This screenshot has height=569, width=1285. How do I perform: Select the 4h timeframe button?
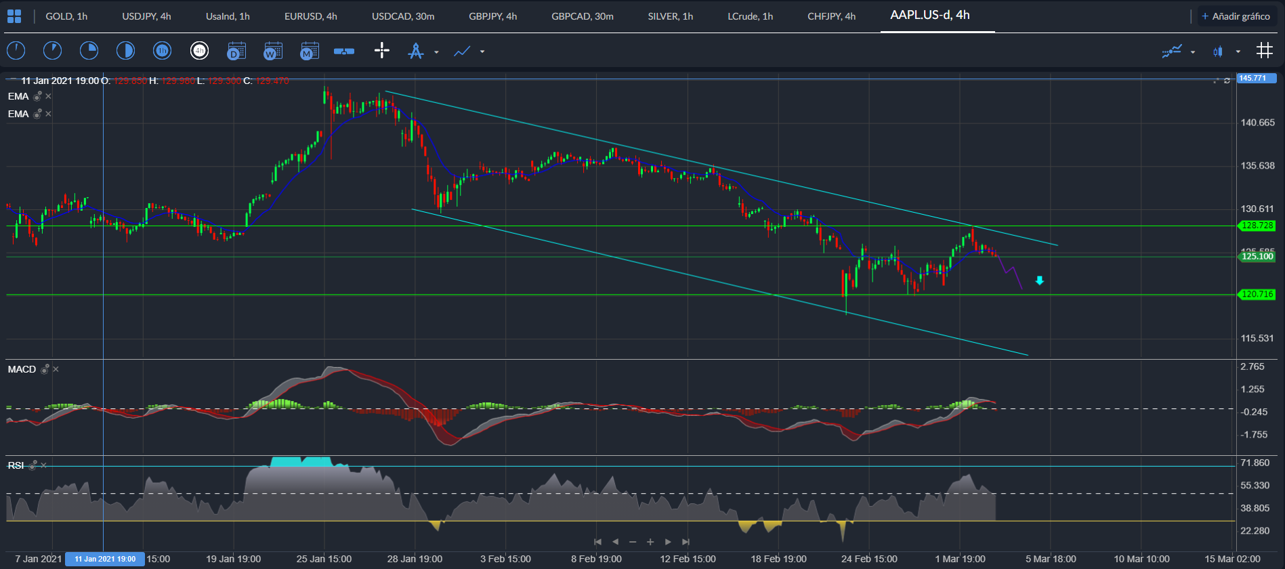click(x=199, y=51)
